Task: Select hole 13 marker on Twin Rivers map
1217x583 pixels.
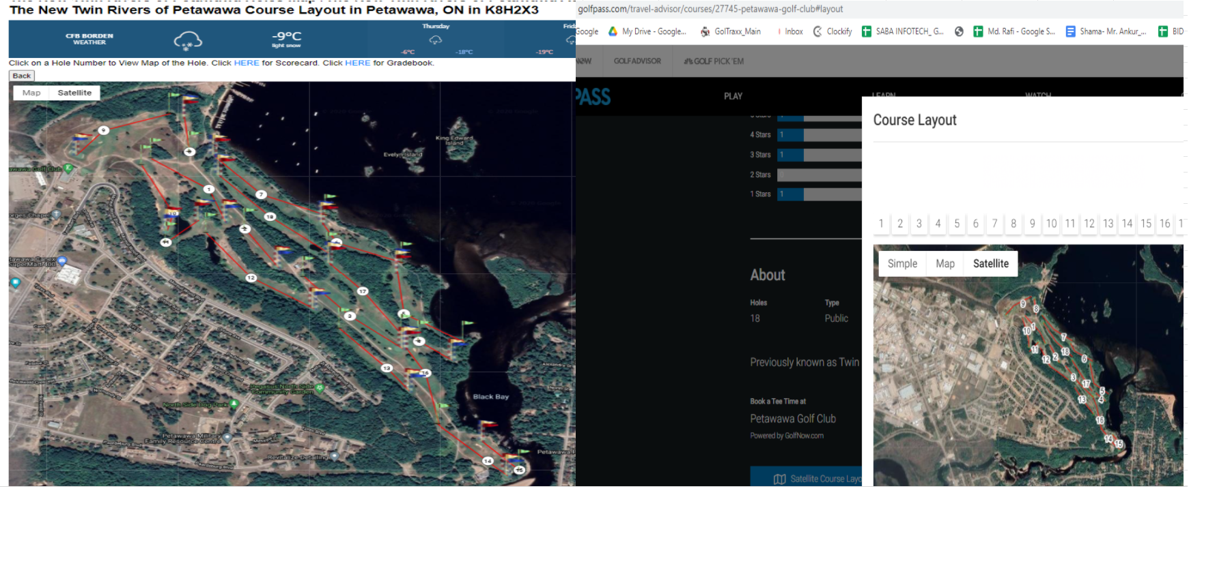Action: 387,368
